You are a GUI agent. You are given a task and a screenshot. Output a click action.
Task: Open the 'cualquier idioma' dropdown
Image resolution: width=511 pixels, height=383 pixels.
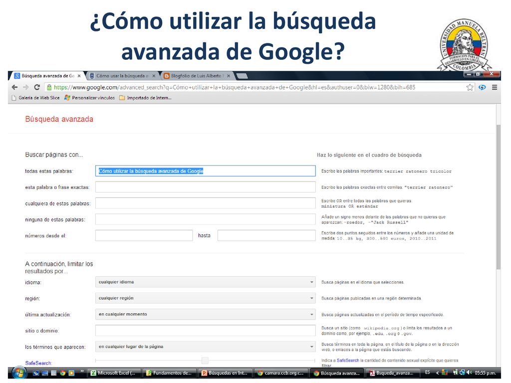(x=205, y=282)
